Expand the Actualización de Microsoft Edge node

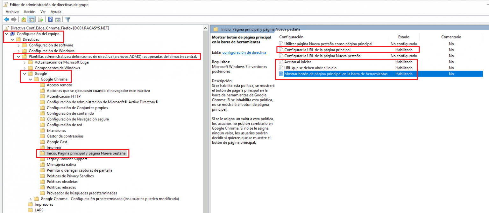[25, 62]
